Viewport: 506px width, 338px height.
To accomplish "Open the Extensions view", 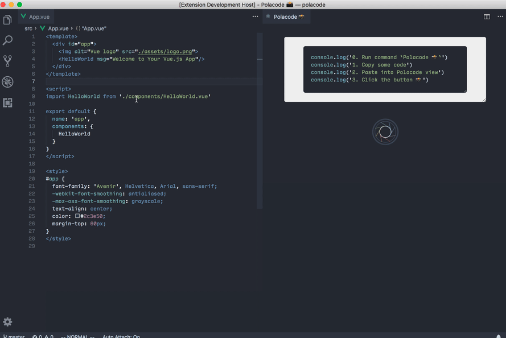I will point(7,102).
